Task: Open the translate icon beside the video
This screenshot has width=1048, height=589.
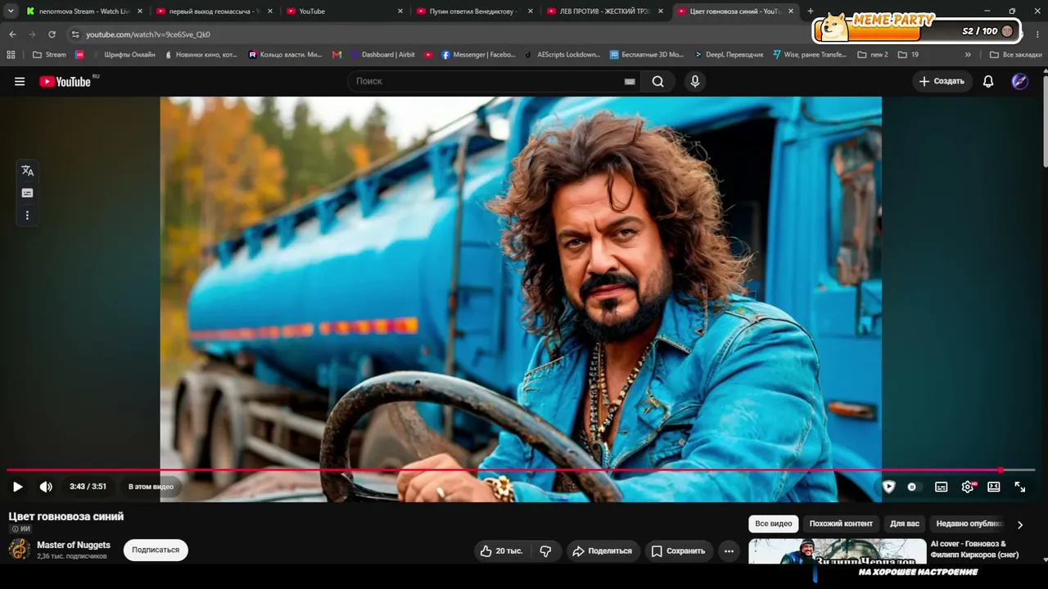Action: tap(27, 170)
